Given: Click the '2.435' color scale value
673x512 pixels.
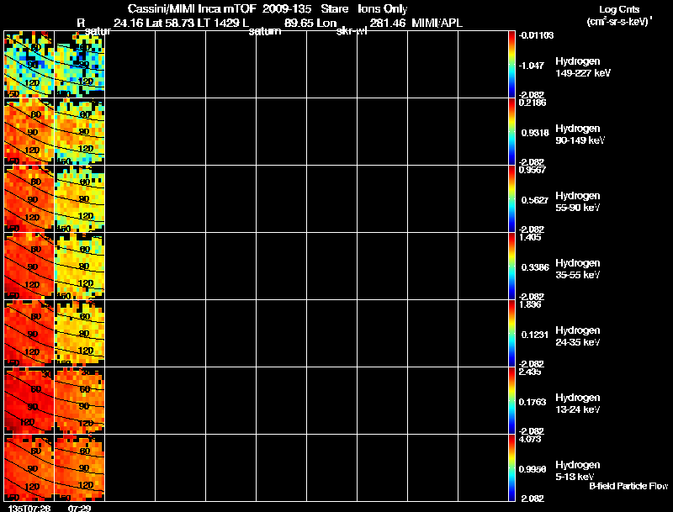Looking at the screenshot, I should [x=530, y=372].
